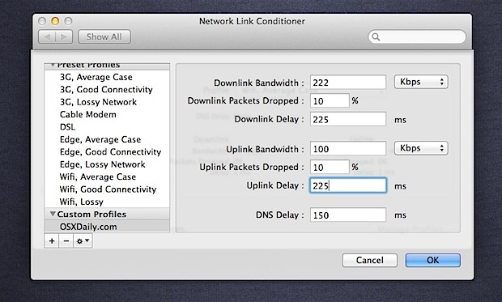The height and width of the screenshot is (302, 502).
Task: Open the Downlink Bandwidth Kbps unit dropdown
Action: (421, 82)
